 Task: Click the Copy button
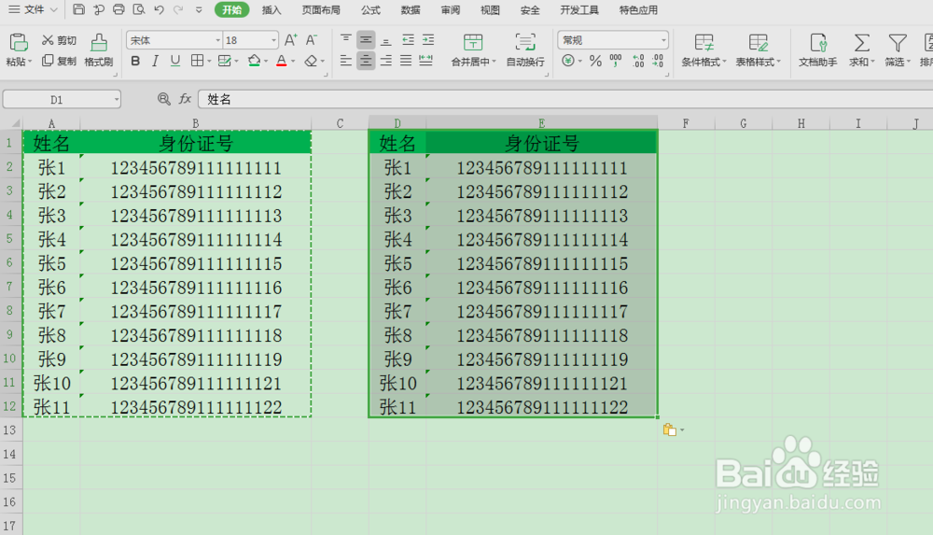pos(59,61)
